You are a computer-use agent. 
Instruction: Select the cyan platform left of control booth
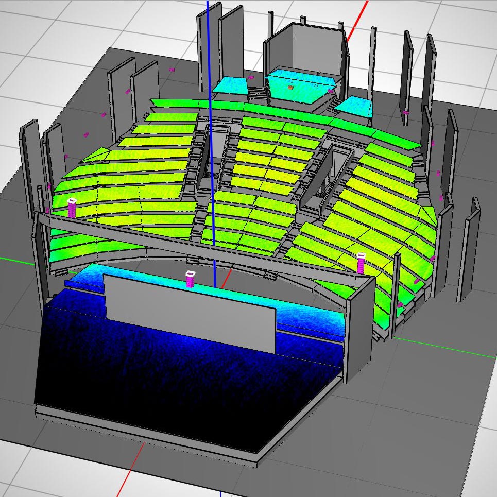(x=230, y=85)
